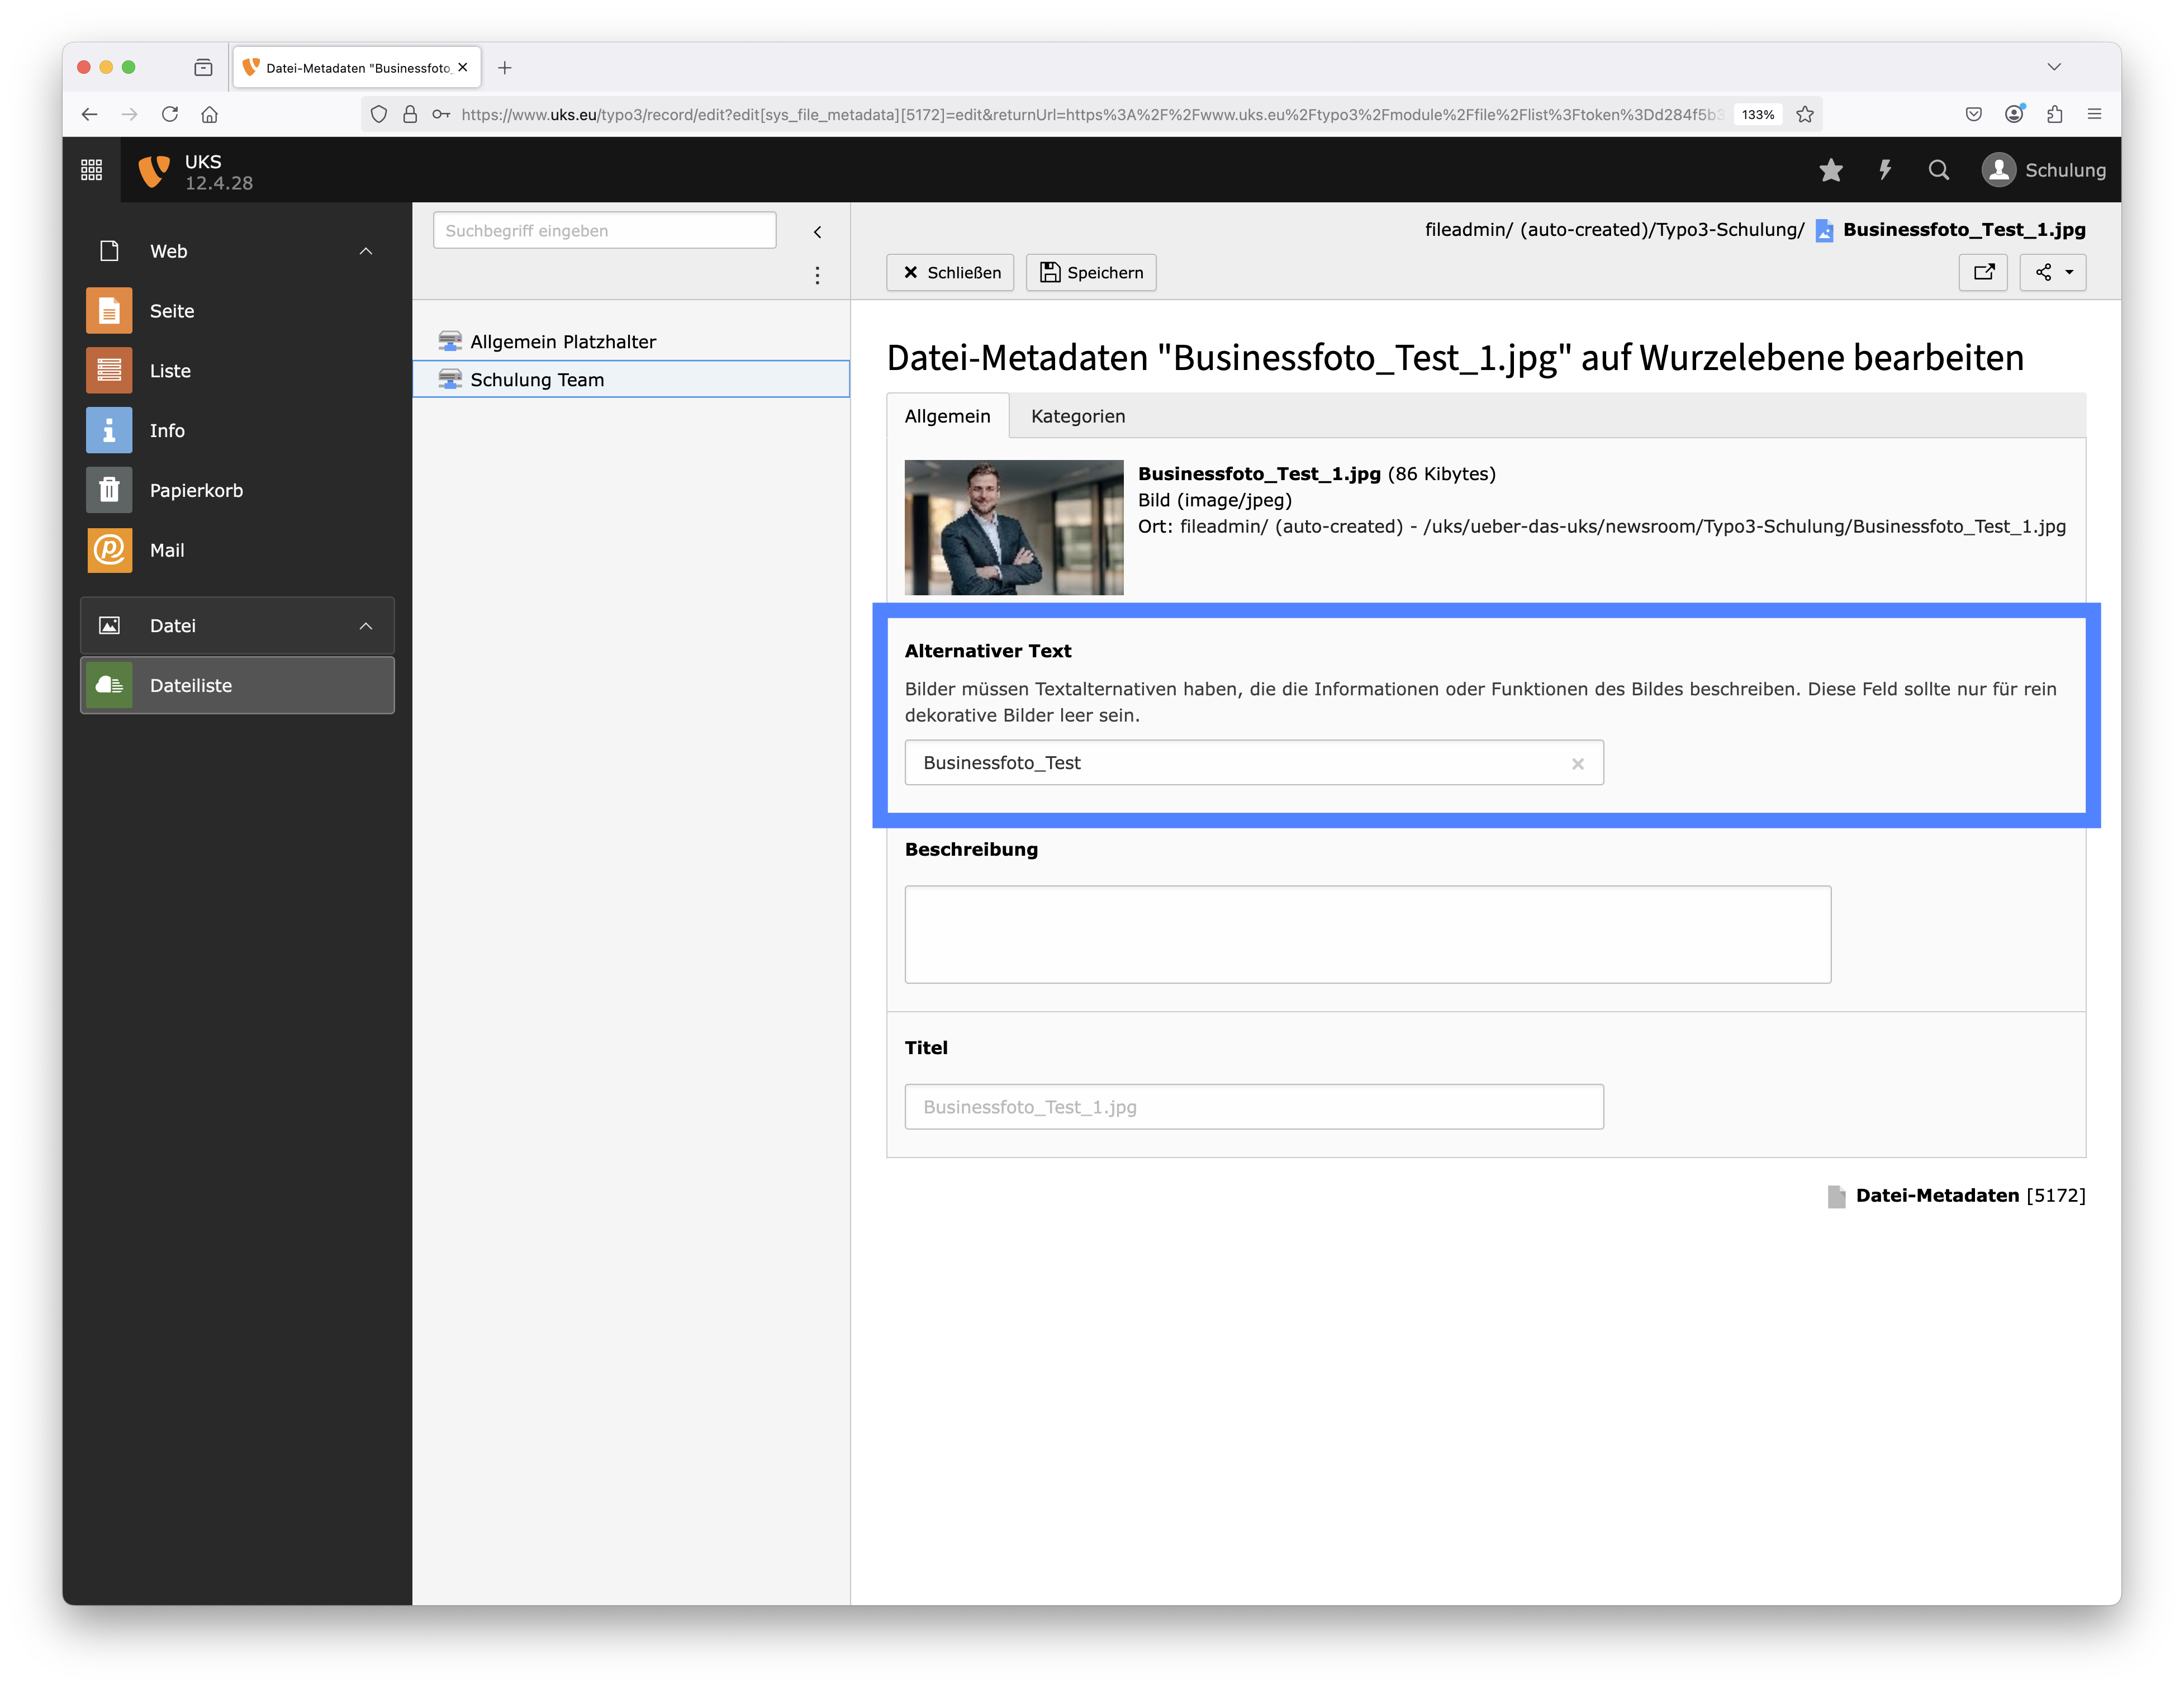This screenshot has height=1688, width=2184.
Task: Select the Allgemein tab
Action: (947, 416)
